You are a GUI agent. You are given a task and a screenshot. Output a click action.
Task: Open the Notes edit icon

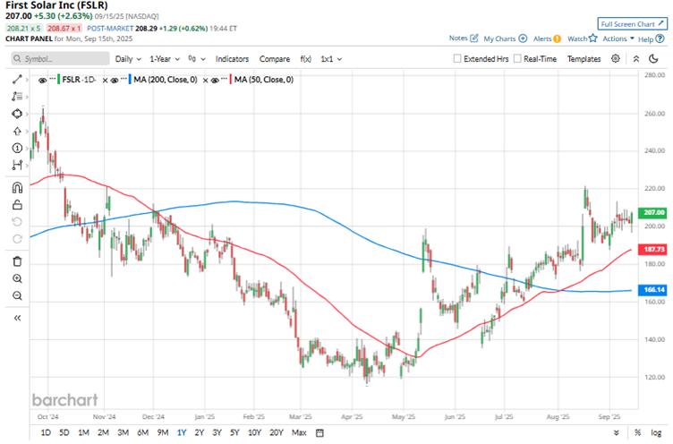point(473,38)
